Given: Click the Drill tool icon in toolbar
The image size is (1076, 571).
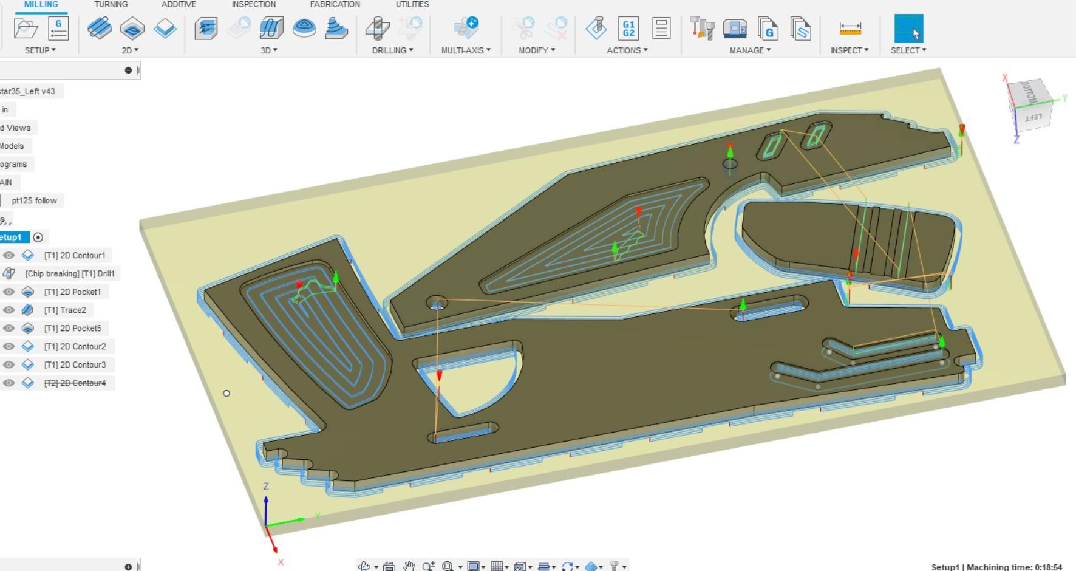Looking at the screenshot, I should click(x=378, y=29).
